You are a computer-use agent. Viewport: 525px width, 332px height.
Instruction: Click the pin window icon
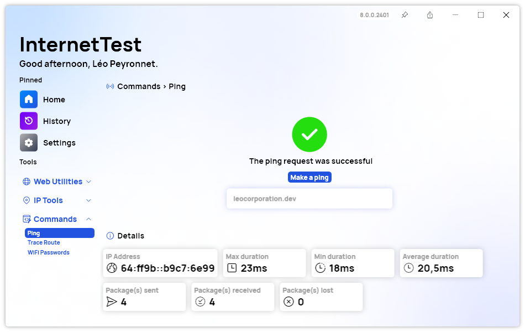405,15
